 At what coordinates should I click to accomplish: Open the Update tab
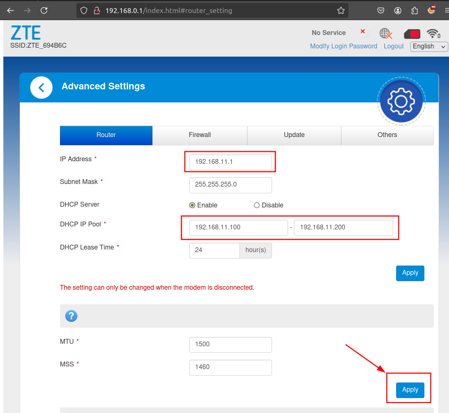pos(294,135)
